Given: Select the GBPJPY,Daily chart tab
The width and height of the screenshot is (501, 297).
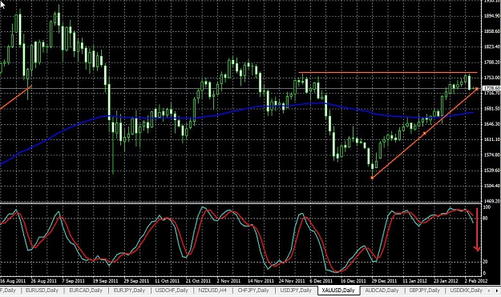Looking at the screenshot, I should point(425,291).
